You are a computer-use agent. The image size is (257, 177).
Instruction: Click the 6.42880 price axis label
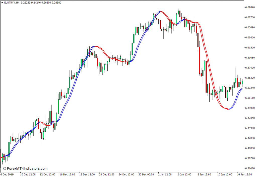[250, 138]
